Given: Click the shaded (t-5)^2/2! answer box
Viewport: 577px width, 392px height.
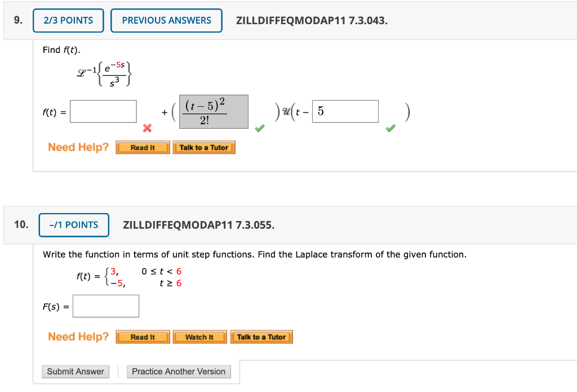Looking at the screenshot, I should point(213,111).
